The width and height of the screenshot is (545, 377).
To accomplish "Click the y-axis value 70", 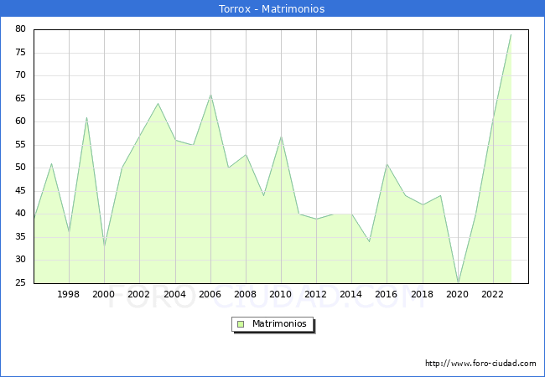I will click(20, 75).
